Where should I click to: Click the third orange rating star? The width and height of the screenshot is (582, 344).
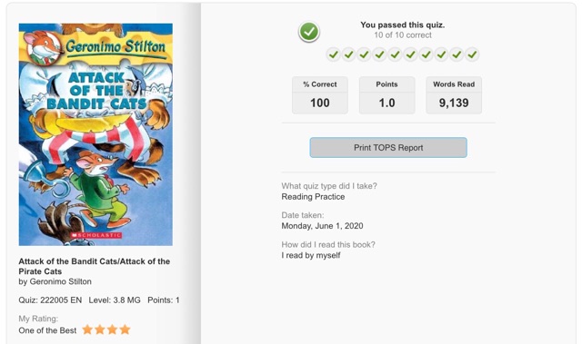[x=113, y=329]
